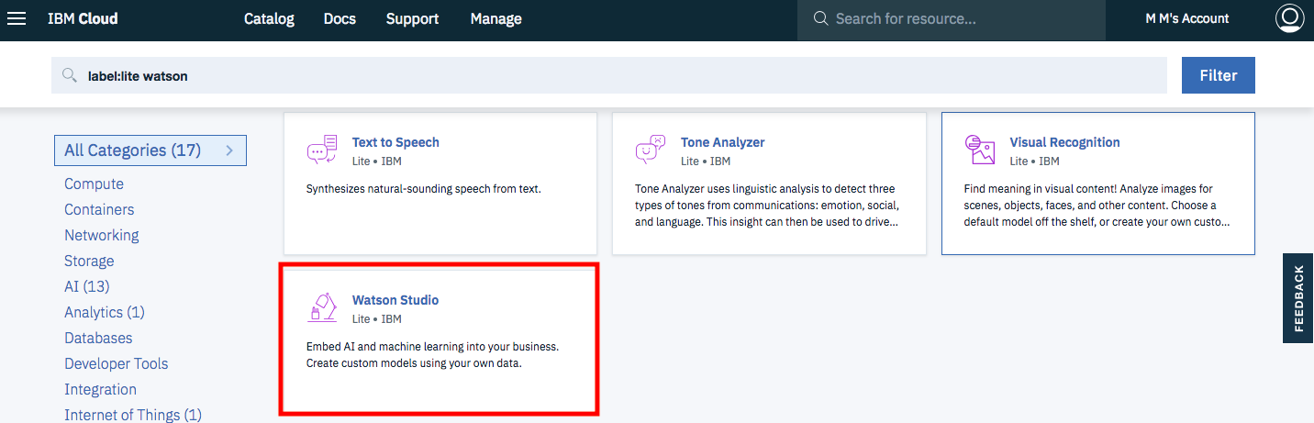Click the magnifier icon in resource search

pos(820,18)
